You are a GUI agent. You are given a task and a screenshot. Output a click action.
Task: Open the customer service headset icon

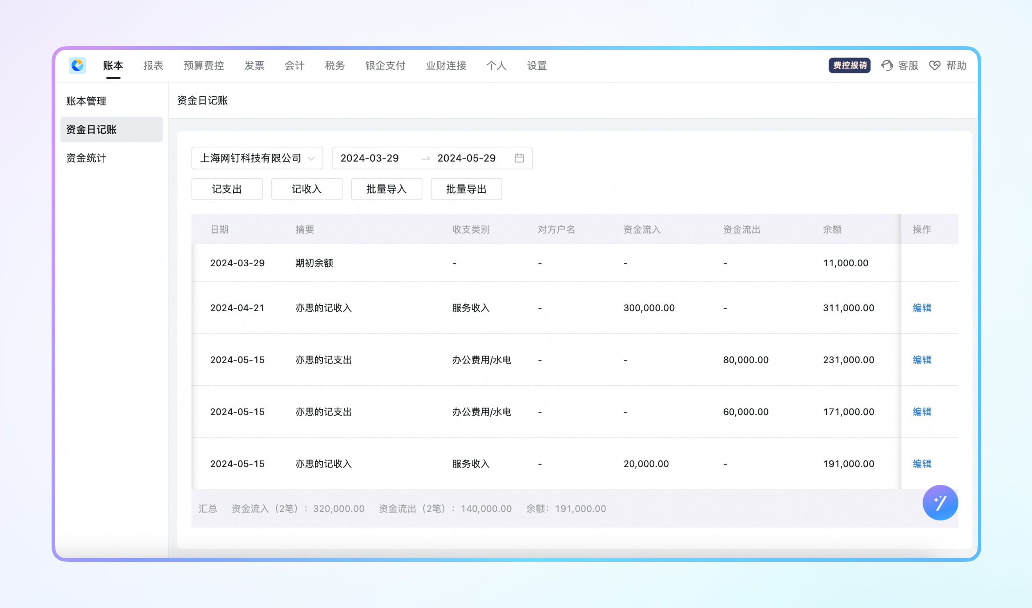887,65
